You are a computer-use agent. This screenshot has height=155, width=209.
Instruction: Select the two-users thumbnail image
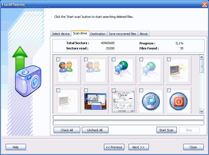click(68, 70)
